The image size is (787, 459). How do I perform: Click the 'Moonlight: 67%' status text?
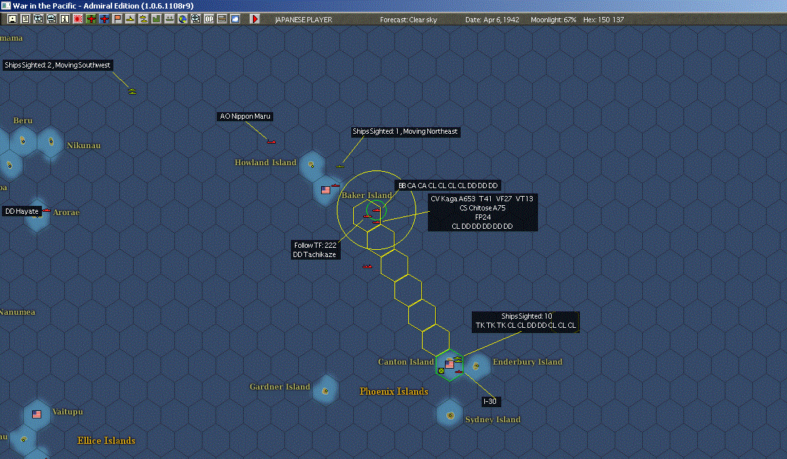coord(554,20)
